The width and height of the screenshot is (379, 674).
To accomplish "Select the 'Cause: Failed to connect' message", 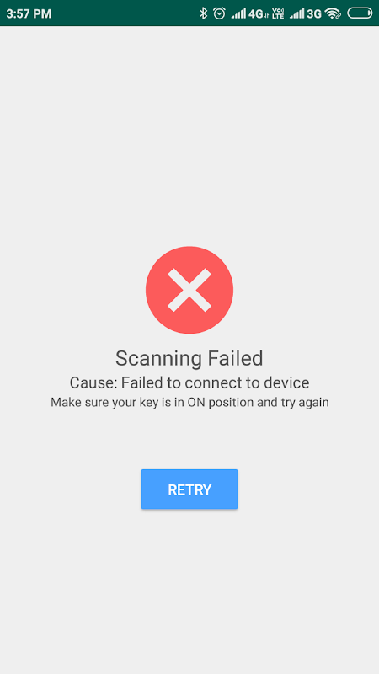I will pos(189,382).
